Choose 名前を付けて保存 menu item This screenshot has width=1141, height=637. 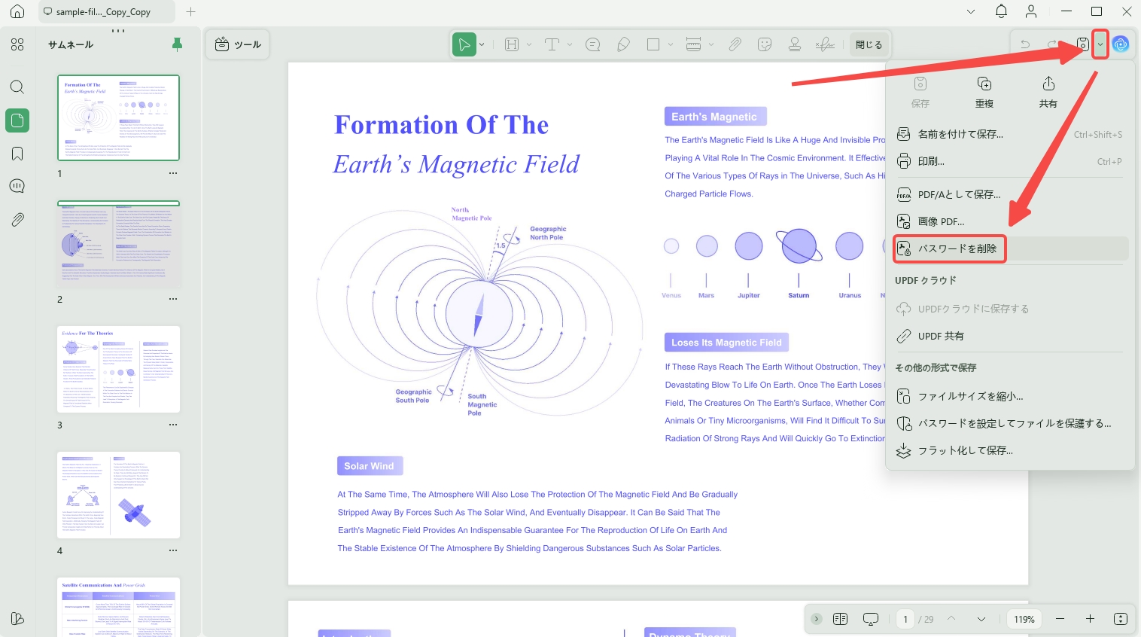tap(1010, 134)
